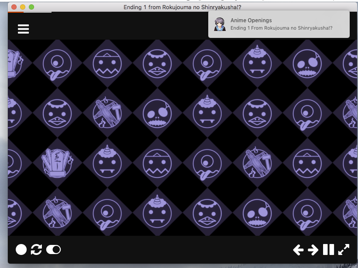The height and width of the screenshot is (268, 358).
Task: Flip the toggle switch in the bottom bar
Action: point(53,250)
